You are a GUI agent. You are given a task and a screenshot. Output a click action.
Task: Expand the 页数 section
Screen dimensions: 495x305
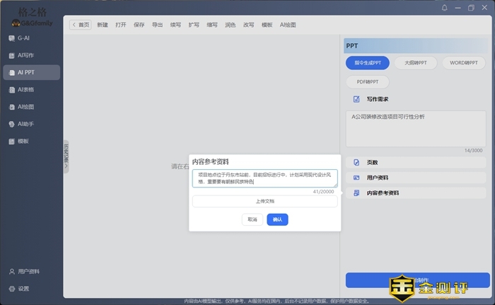point(415,162)
